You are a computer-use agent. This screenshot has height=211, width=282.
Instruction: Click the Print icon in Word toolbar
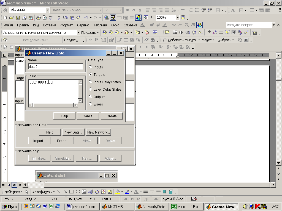point(39,18)
